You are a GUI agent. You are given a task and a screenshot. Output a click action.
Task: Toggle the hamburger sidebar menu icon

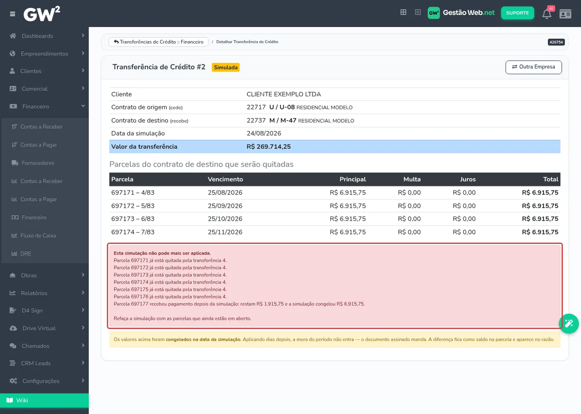tap(12, 14)
